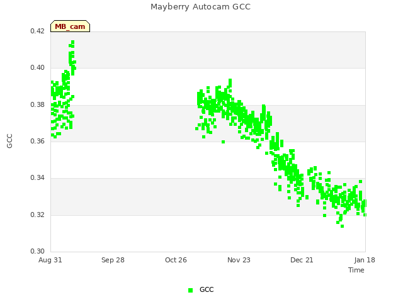Viewport: 403px width, 302px height.
Task: Click the 0.30 y-axis value
Action: pyautogui.click(x=38, y=251)
